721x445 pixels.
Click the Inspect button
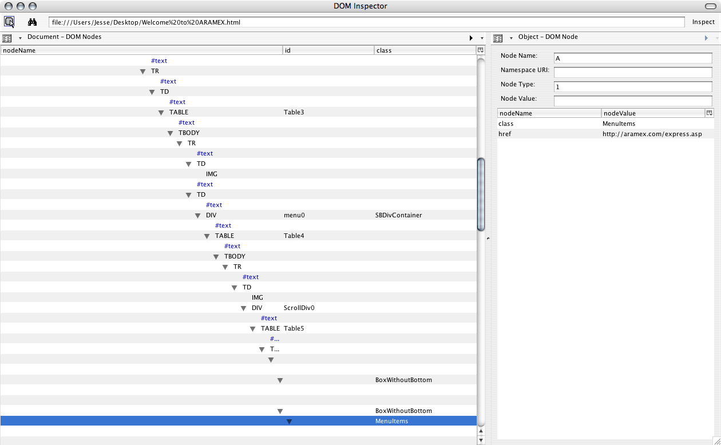[703, 22]
